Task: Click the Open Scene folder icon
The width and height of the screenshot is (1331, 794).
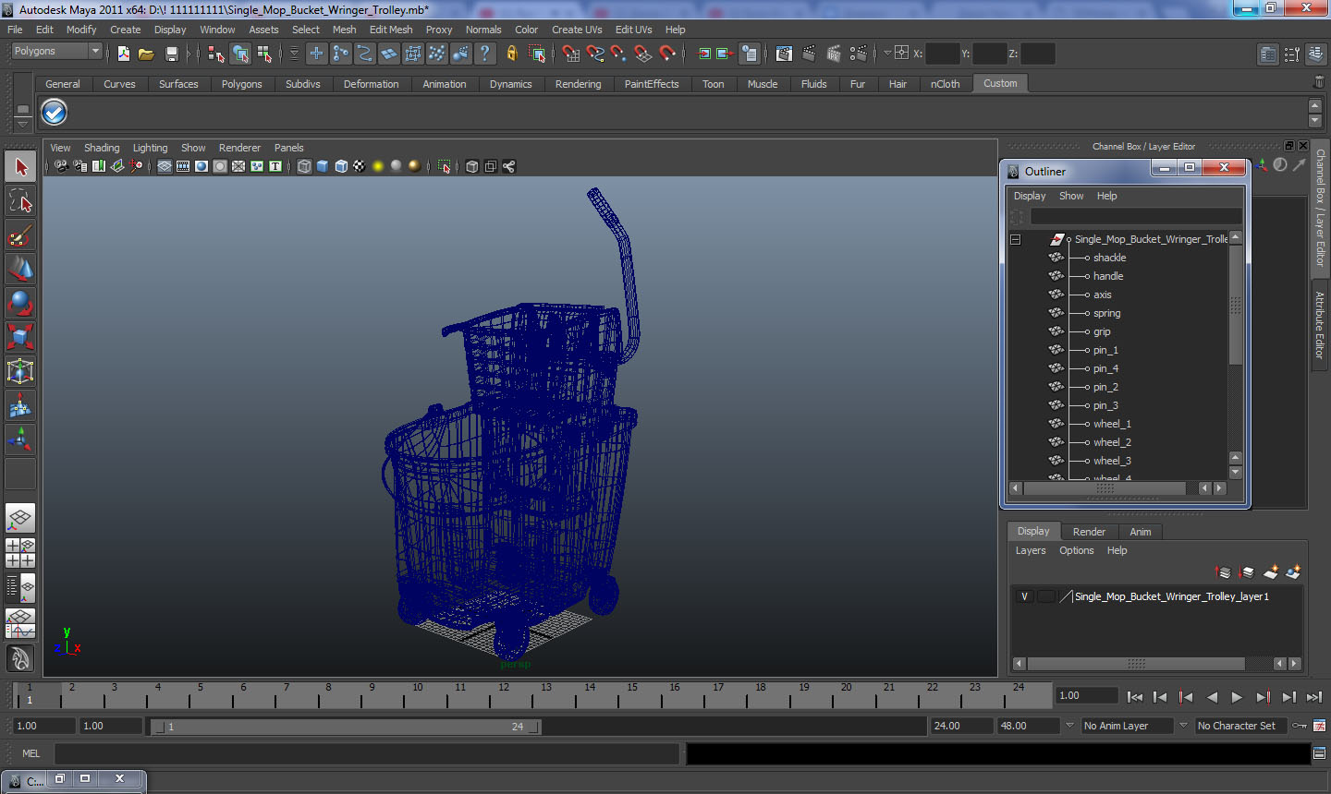Action: [x=146, y=54]
